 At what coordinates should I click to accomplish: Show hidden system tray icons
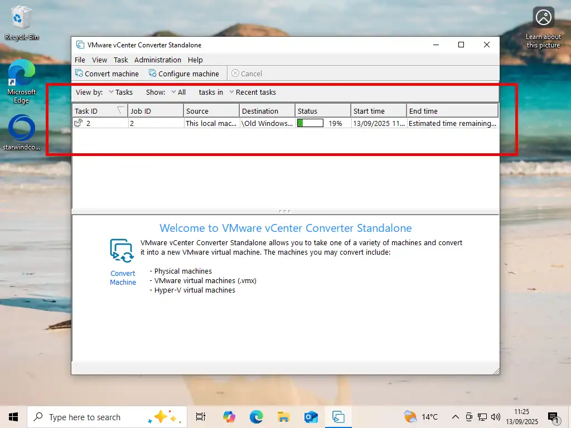tap(455, 417)
